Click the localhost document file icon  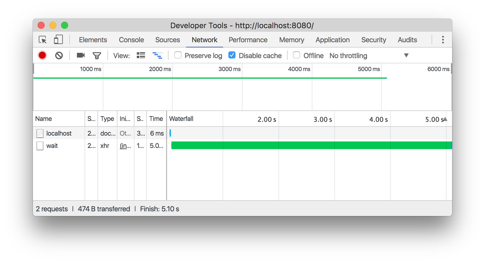[40, 134]
